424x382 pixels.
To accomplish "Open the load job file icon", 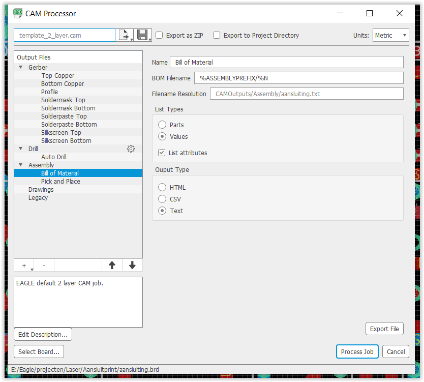I will [x=125, y=35].
